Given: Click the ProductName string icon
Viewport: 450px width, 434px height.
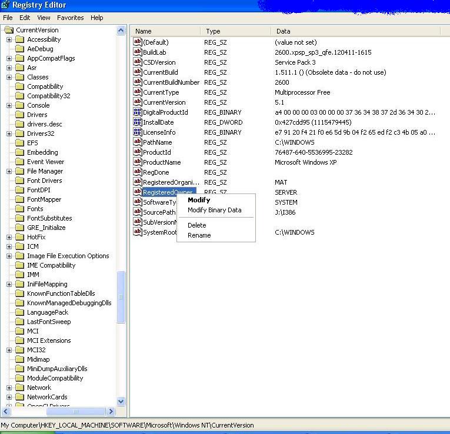Looking at the screenshot, I should pos(138,162).
